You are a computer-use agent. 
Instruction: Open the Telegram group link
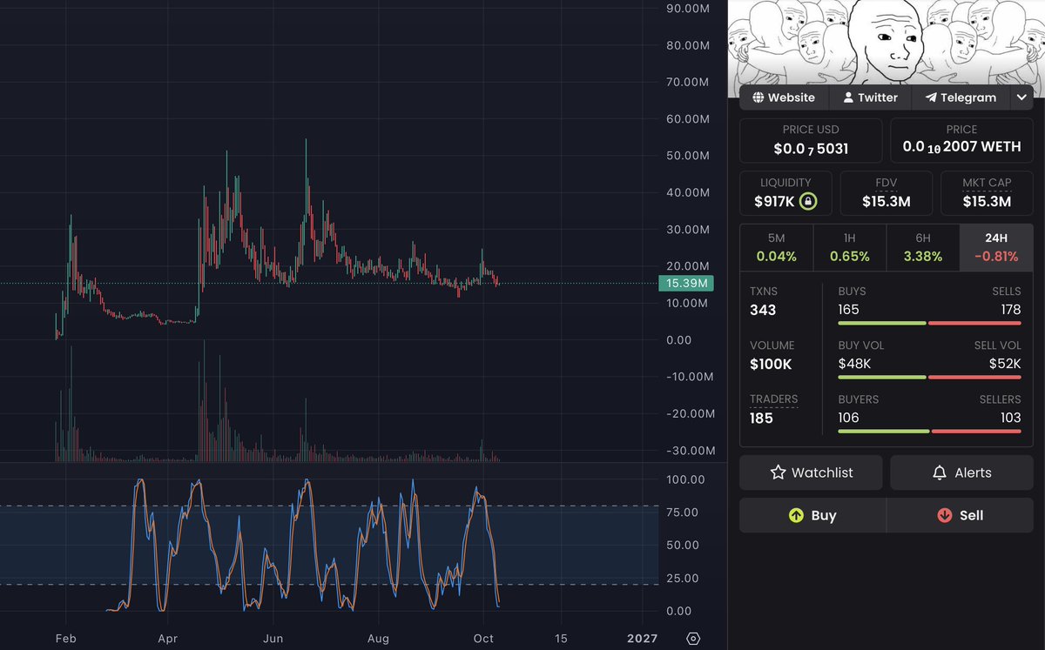coord(960,97)
